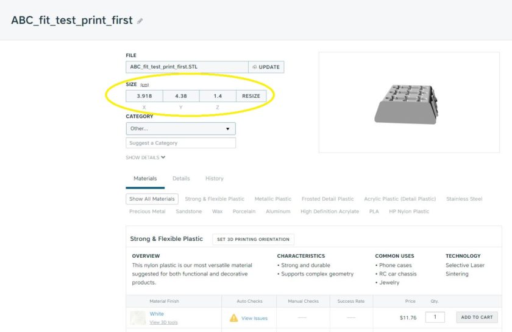
Task: Click the View Issues link
Action: [254, 318]
